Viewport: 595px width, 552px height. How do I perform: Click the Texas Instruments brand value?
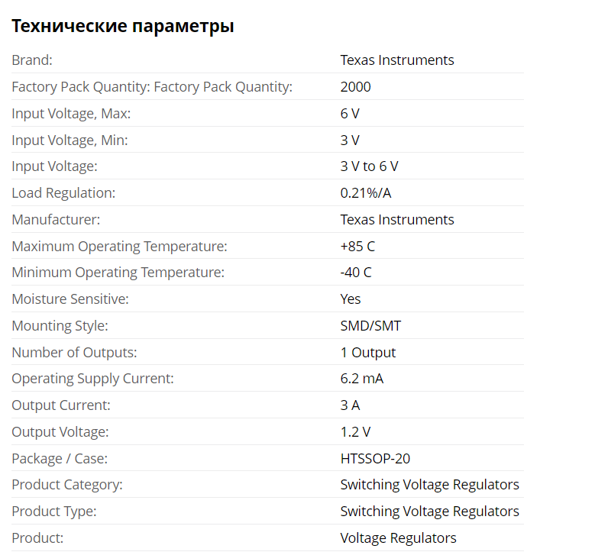397,60
